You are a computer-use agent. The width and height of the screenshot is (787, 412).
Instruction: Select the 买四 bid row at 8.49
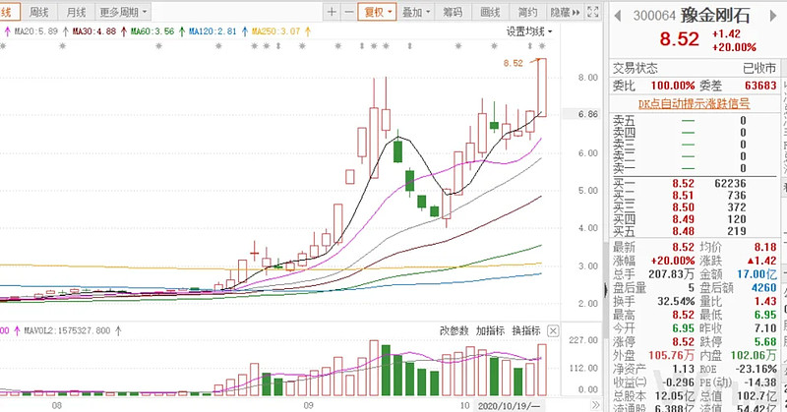pos(694,220)
